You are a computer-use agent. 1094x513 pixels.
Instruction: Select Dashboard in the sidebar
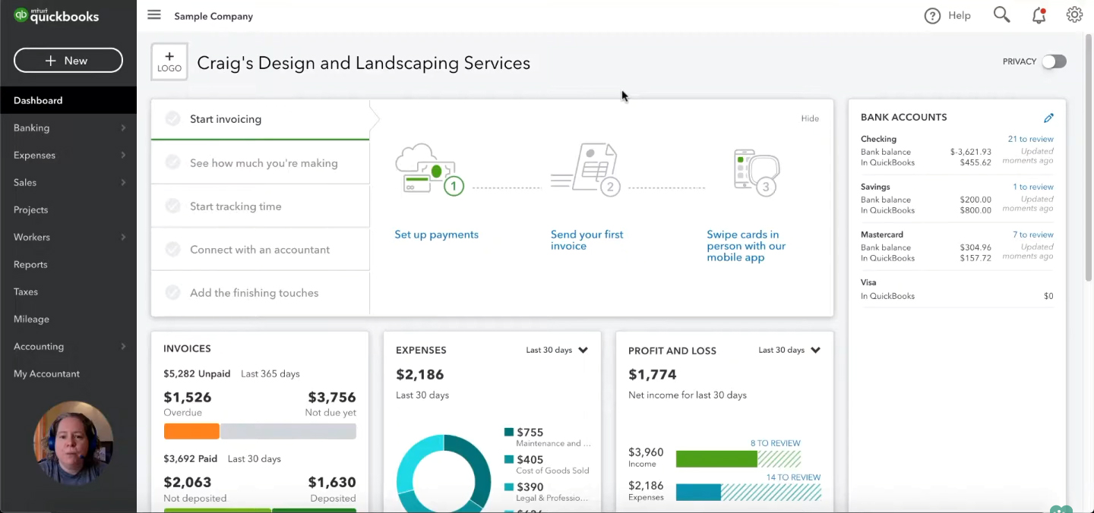68,100
